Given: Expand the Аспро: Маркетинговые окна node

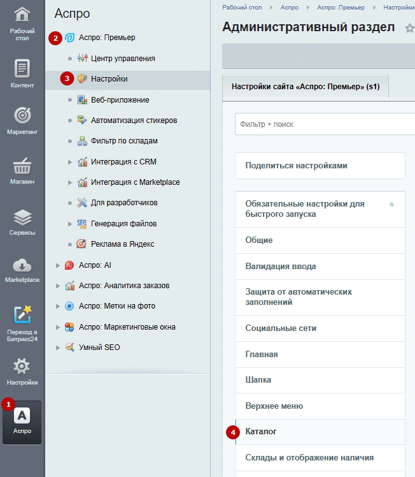Looking at the screenshot, I should tap(58, 327).
